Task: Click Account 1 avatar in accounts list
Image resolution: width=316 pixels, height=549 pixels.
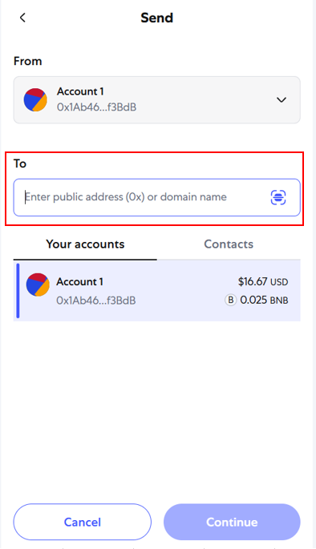Action: tap(38, 285)
